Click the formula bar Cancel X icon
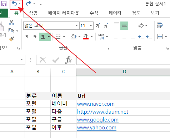This screenshot has height=138, width=170. [43, 60]
